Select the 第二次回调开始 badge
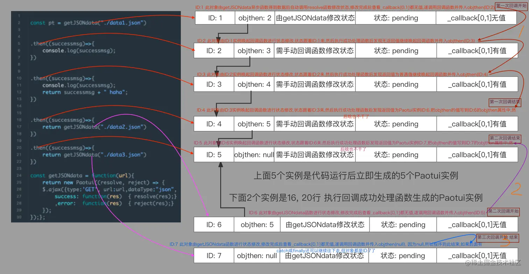 (504, 212)
